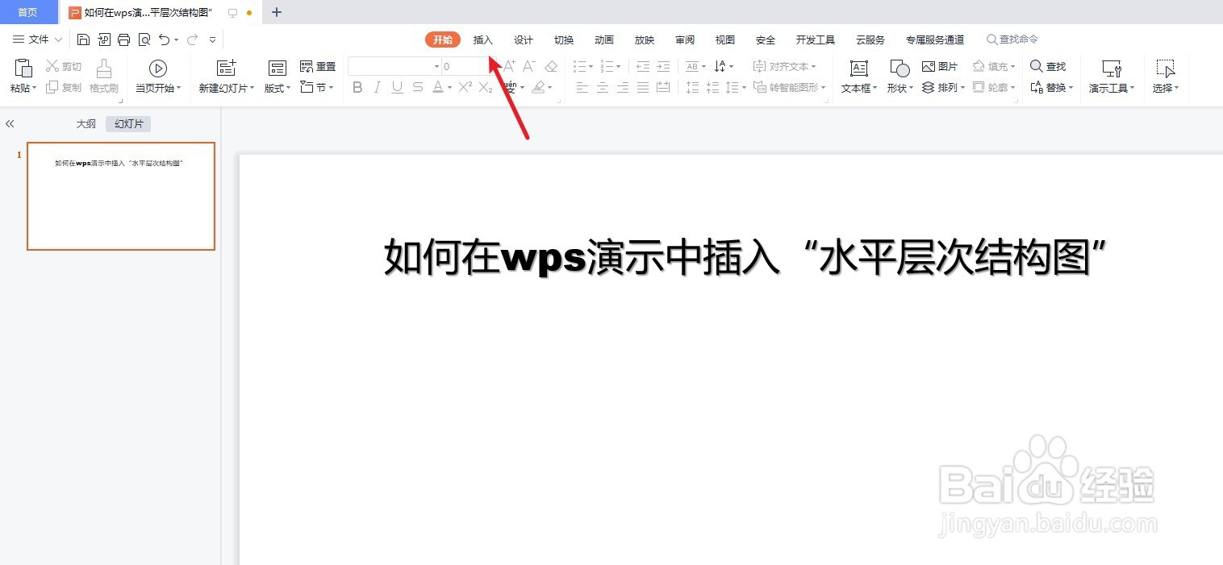
Task: Click the Paste clipboard icon
Action: pos(23,68)
